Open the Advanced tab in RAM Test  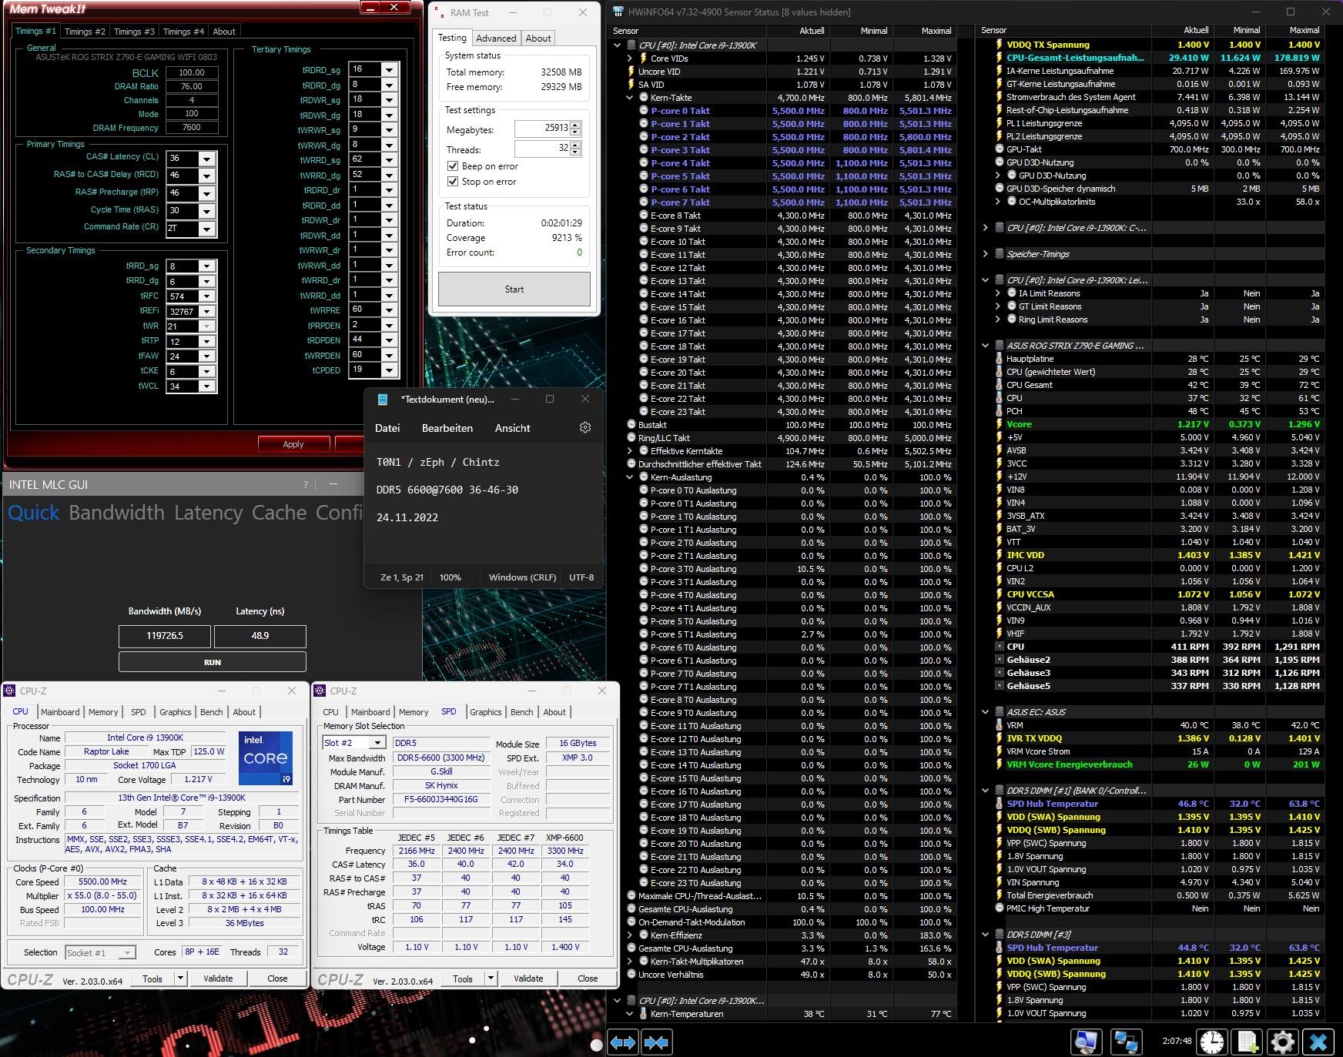tap(496, 38)
